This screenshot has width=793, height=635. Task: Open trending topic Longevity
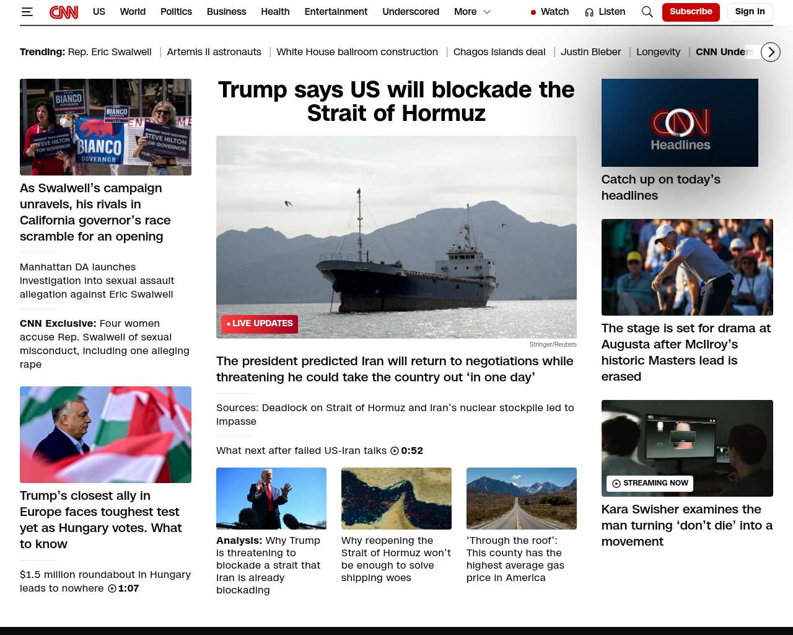(658, 52)
